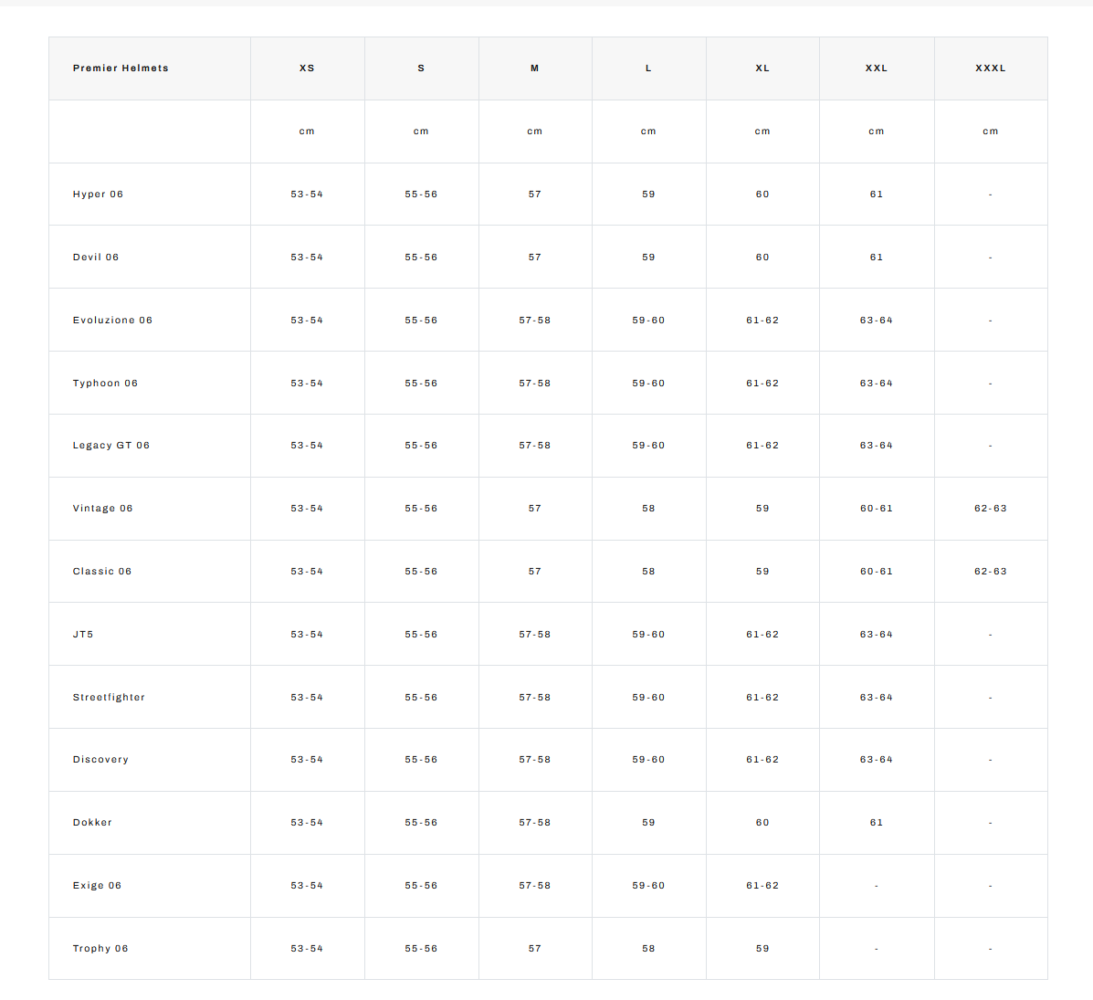Click Trophy 06 L value 58
Image resolution: width=1093 pixels, height=1000 pixels.
[648, 948]
